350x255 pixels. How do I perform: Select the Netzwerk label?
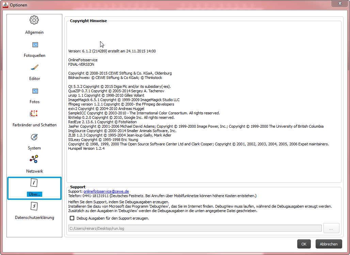coord(35,171)
